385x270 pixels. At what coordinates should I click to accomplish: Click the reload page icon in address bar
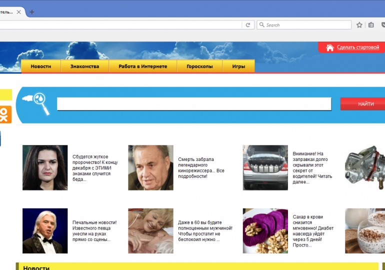[247, 25]
